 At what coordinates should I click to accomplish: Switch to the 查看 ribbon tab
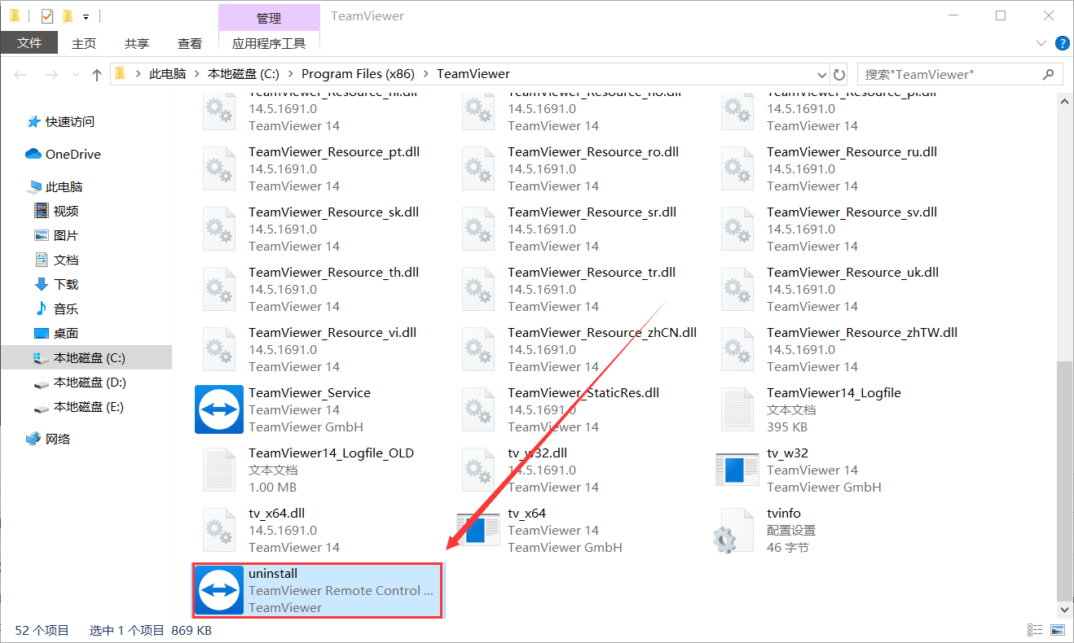click(x=190, y=43)
